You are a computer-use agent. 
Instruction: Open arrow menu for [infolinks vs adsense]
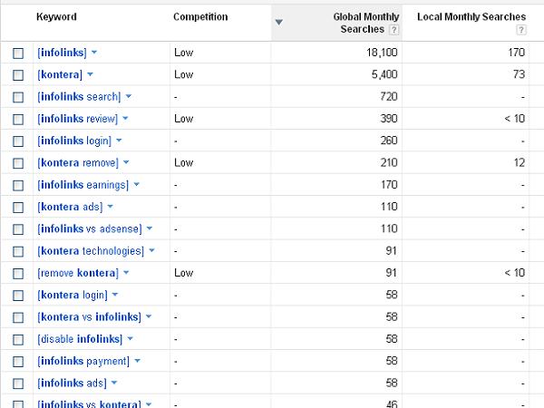[150, 228]
